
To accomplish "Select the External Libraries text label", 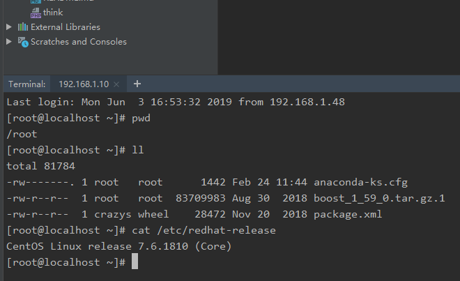I will click(66, 27).
